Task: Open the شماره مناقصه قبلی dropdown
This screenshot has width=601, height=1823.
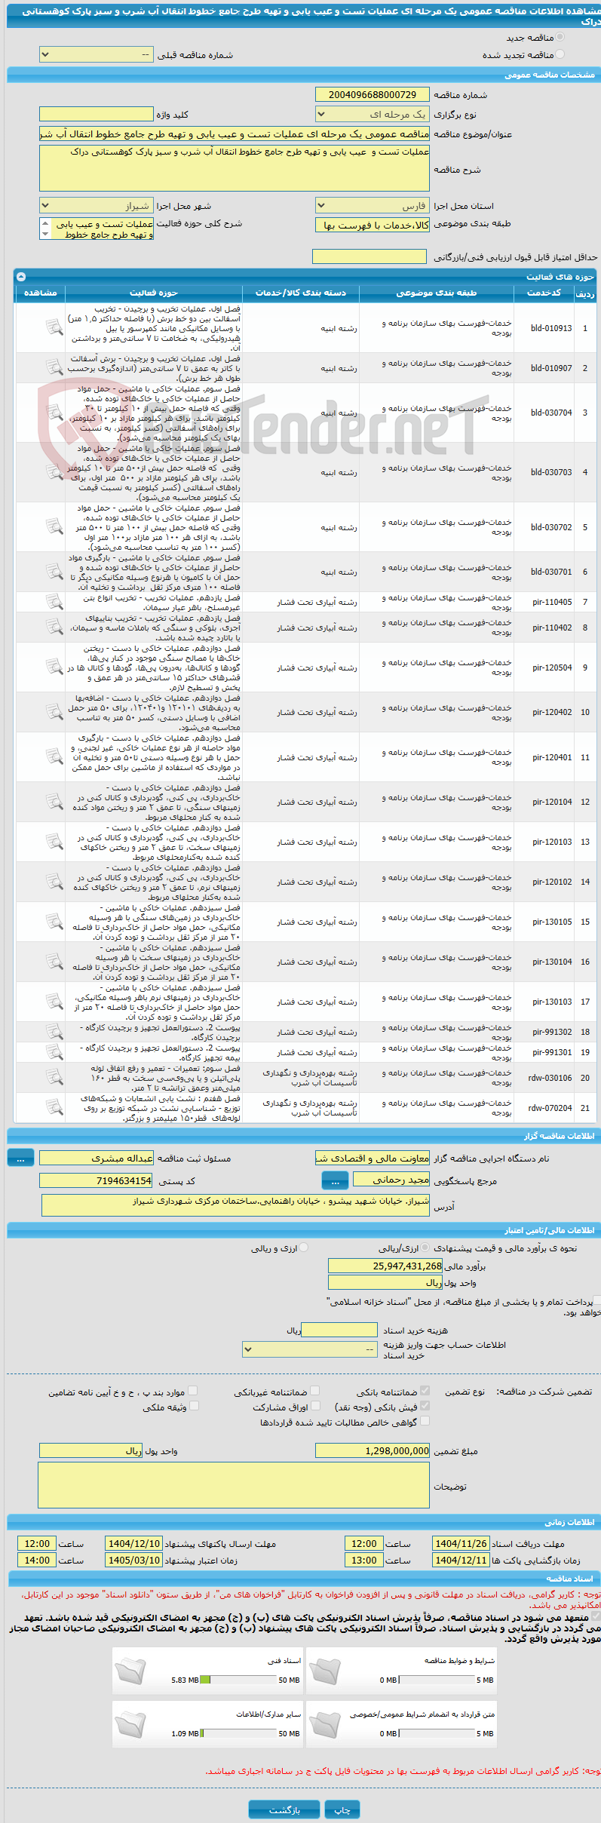Action: pyautogui.click(x=96, y=55)
